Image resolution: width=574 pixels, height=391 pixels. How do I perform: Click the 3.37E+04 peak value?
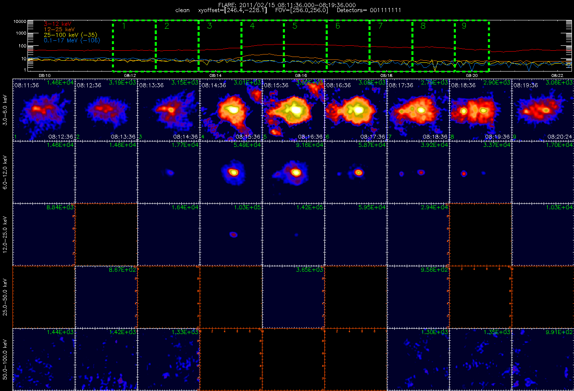pos(497,145)
